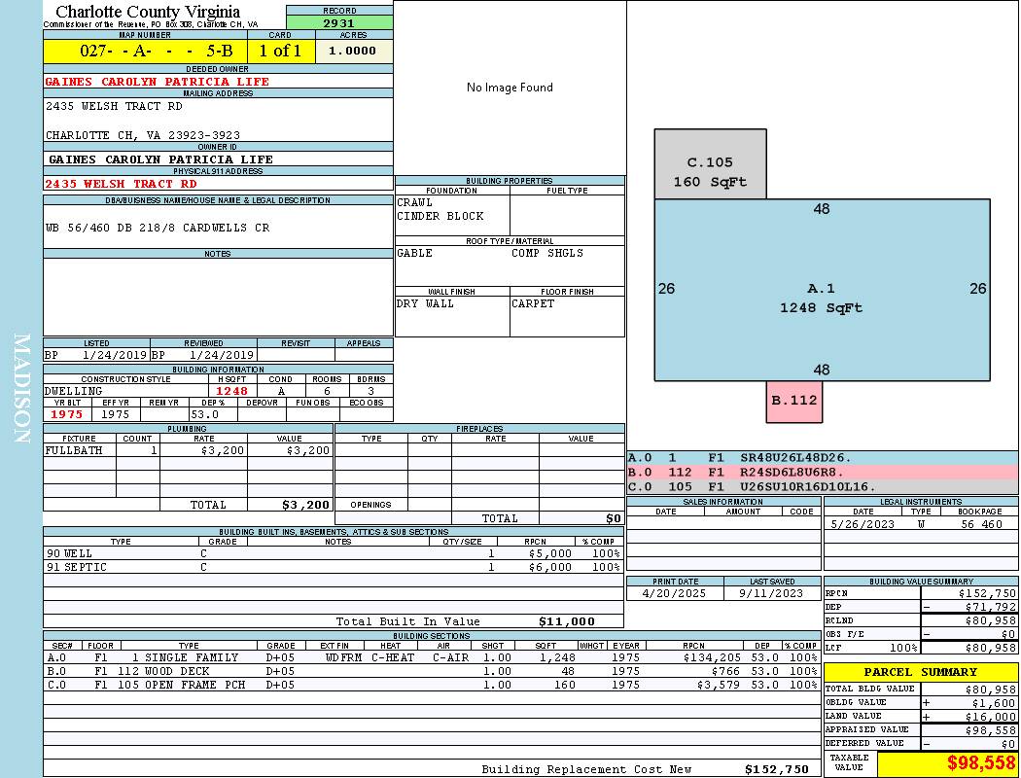The image size is (1021, 778).
Task: Click the 90 WELL built-in row
Action: point(333,552)
